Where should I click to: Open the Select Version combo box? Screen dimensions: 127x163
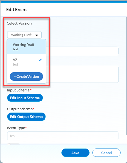coord(24,35)
